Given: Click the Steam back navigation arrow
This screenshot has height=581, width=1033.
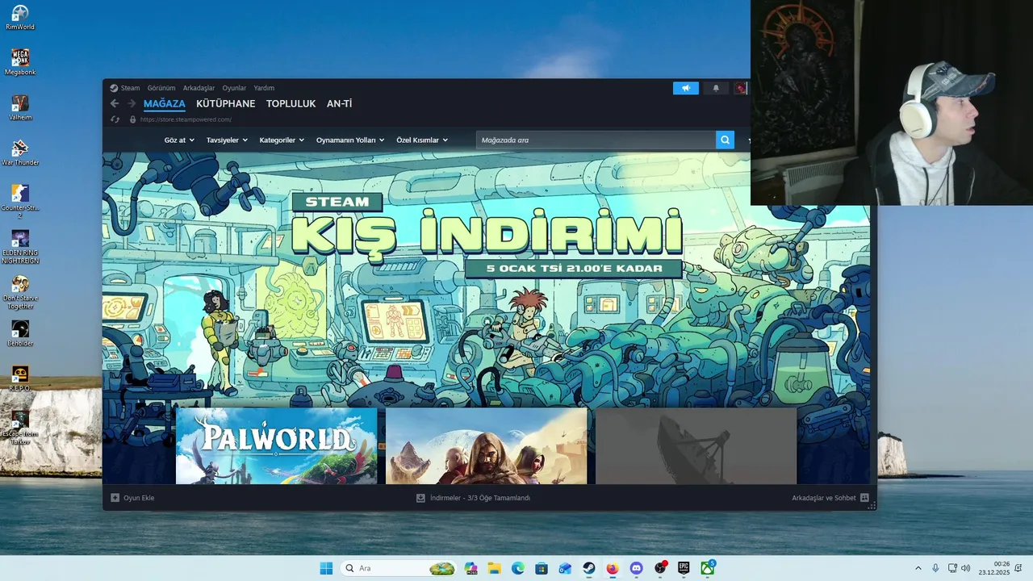Looking at the screenshot, I should [x=115, y=103].
